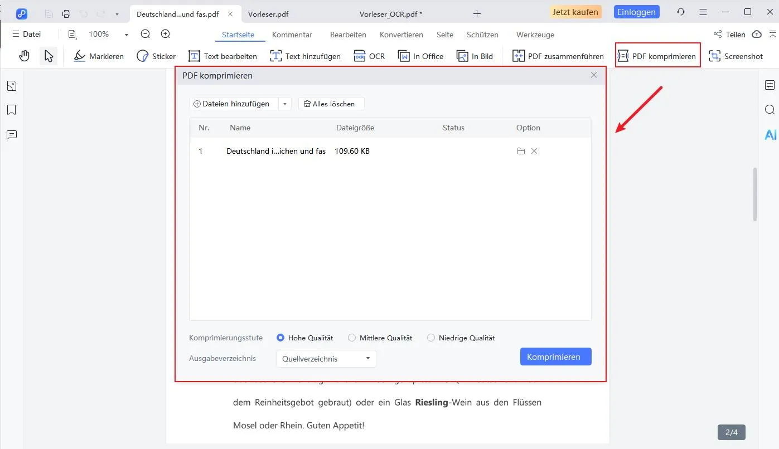
Task: Click the cloud upload icon
Action: click(757, 35)
